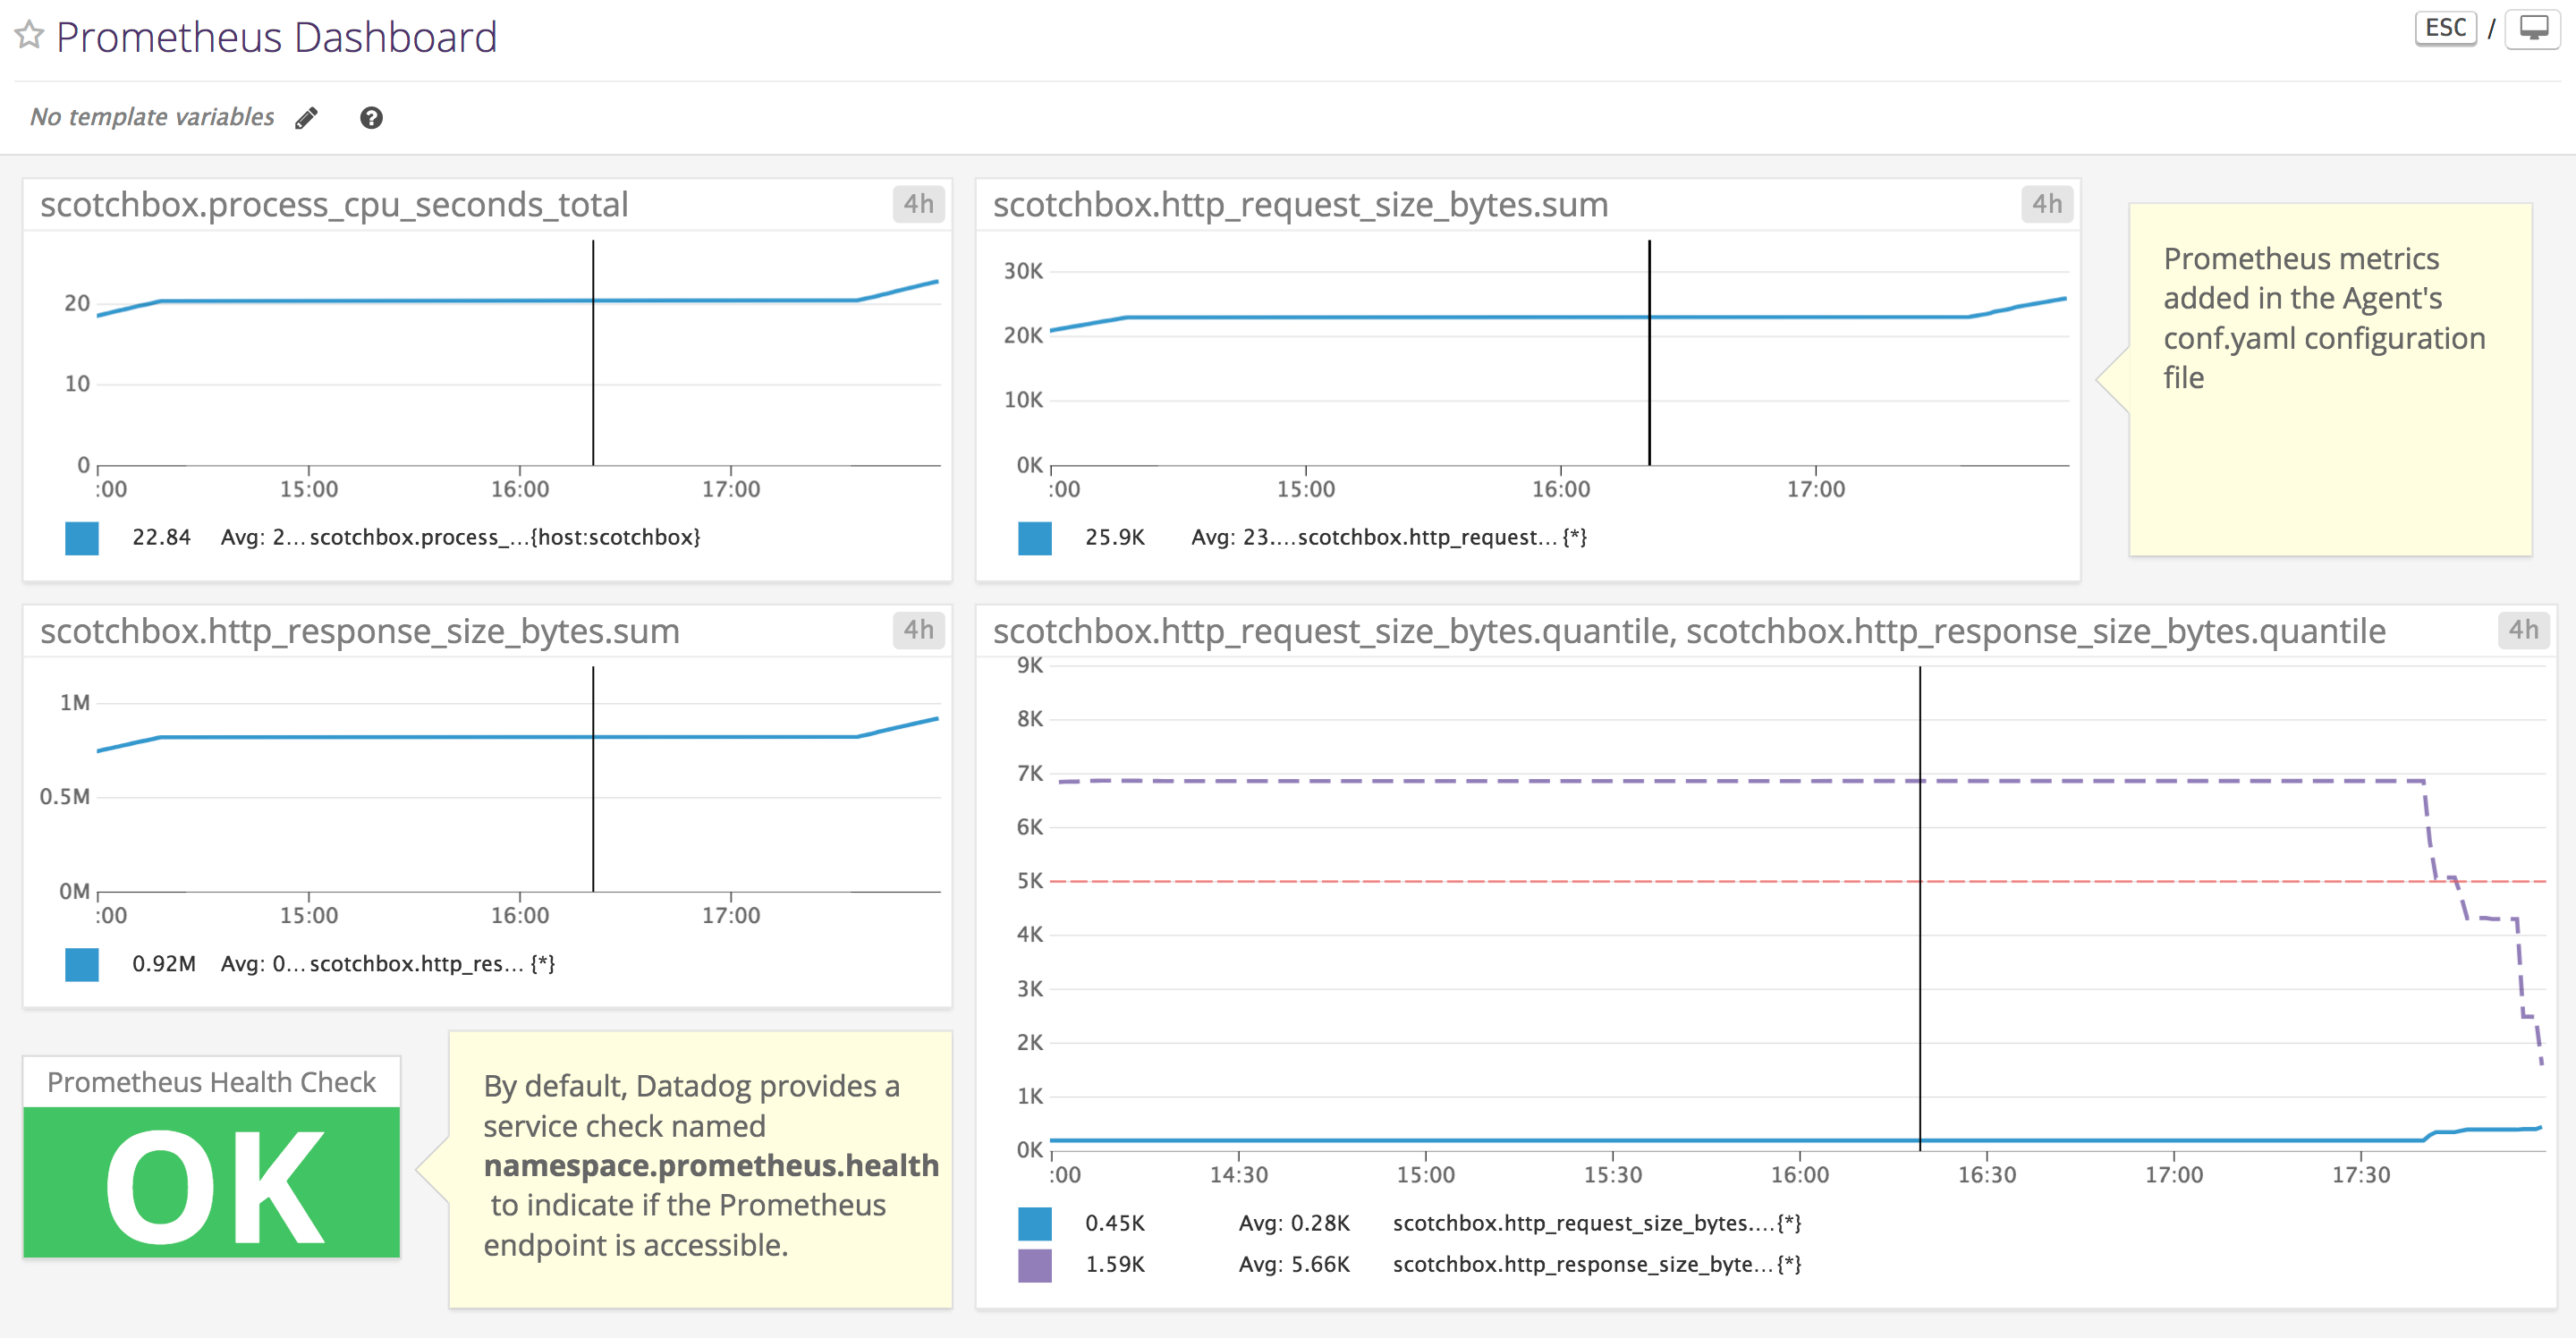This screenshot has width=2576, height=1338.
Task: Open 4h timeframe on http_request_size_bytes.sum graph
Action: tap(2045, 204)
